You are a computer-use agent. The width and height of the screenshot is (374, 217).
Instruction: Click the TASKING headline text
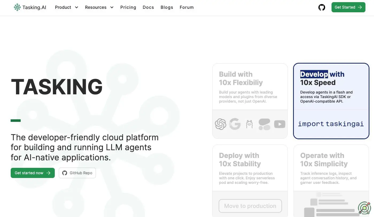(x=57, y=87)
